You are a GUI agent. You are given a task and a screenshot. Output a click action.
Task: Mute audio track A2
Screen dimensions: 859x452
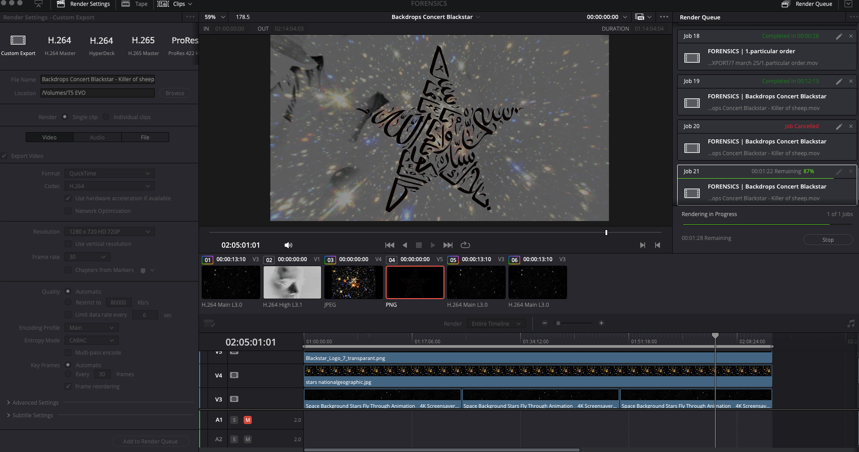[248, 439]
